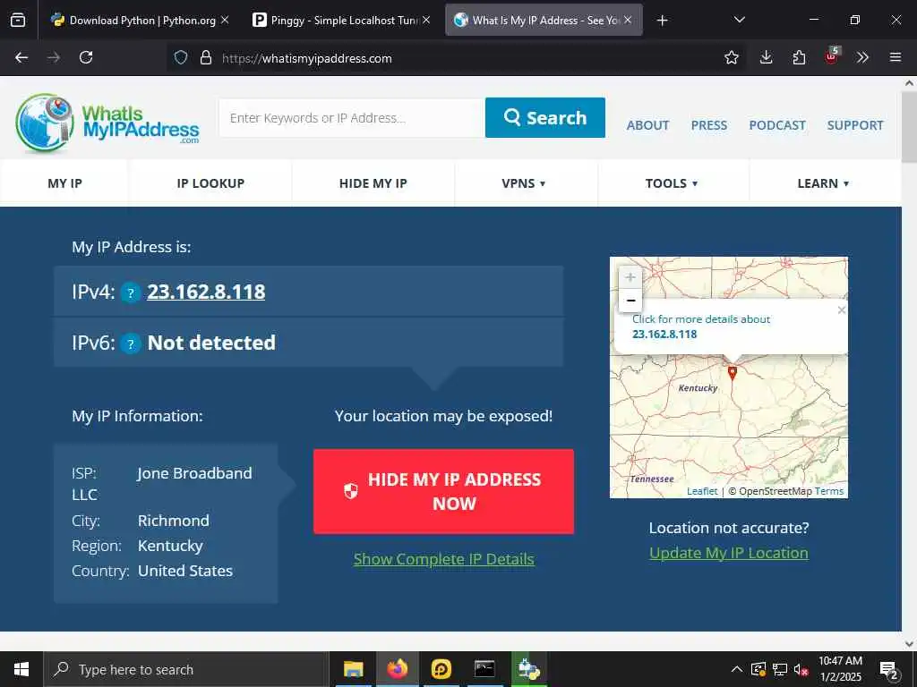Open the 23.162.8.118 IPv4 address link
This screenshot has height=687, width=917.
pyautogui.click(x=206, y=292)
